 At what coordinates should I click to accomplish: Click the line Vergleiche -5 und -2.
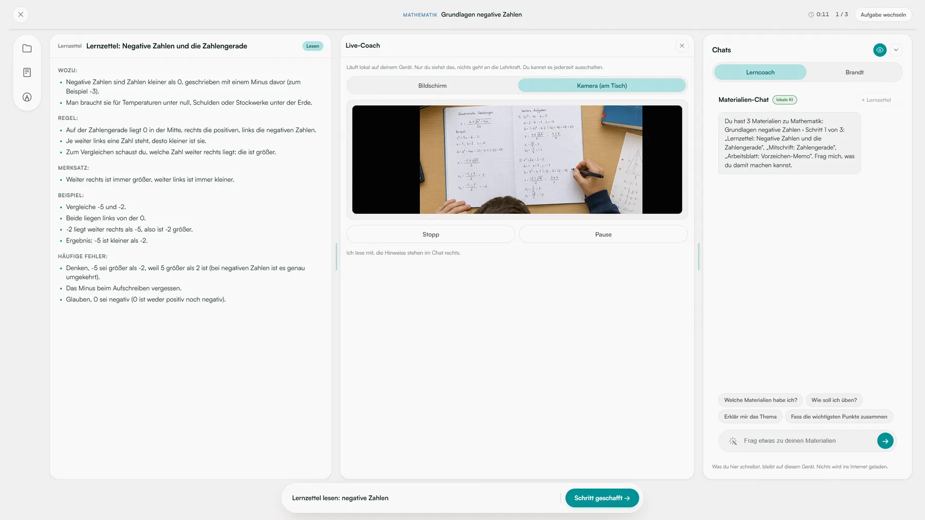coord(96,207)
